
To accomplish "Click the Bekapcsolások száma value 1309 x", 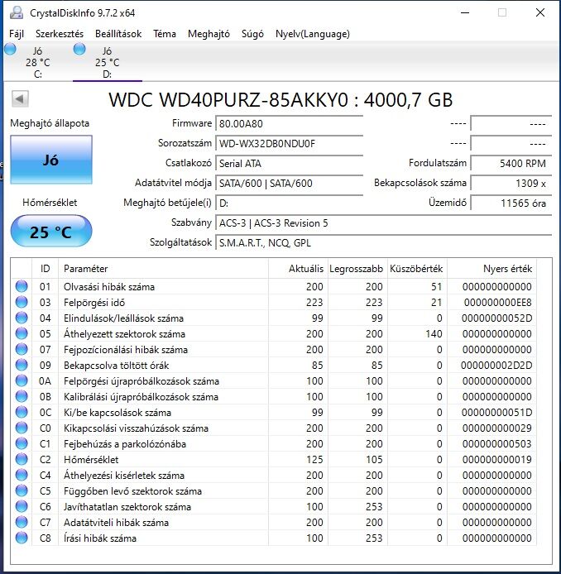I will click(511, 183).
